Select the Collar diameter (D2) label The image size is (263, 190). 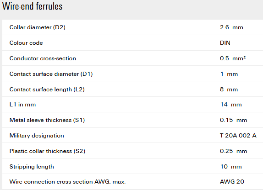coord(38,27)
